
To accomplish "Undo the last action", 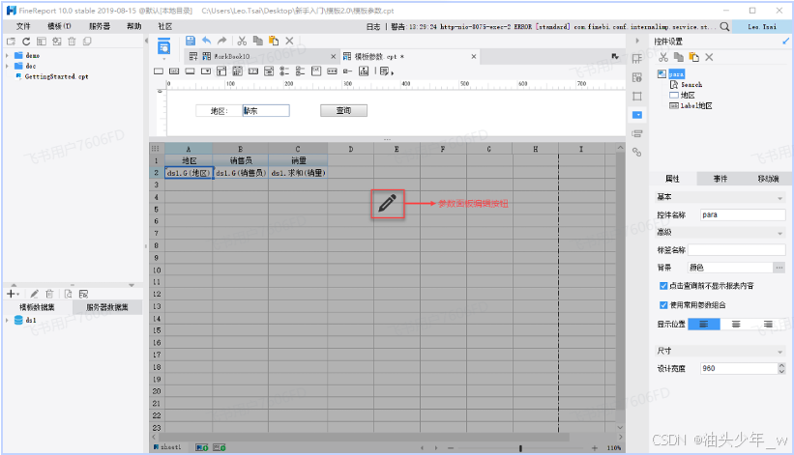I will (x=206, y=41).
